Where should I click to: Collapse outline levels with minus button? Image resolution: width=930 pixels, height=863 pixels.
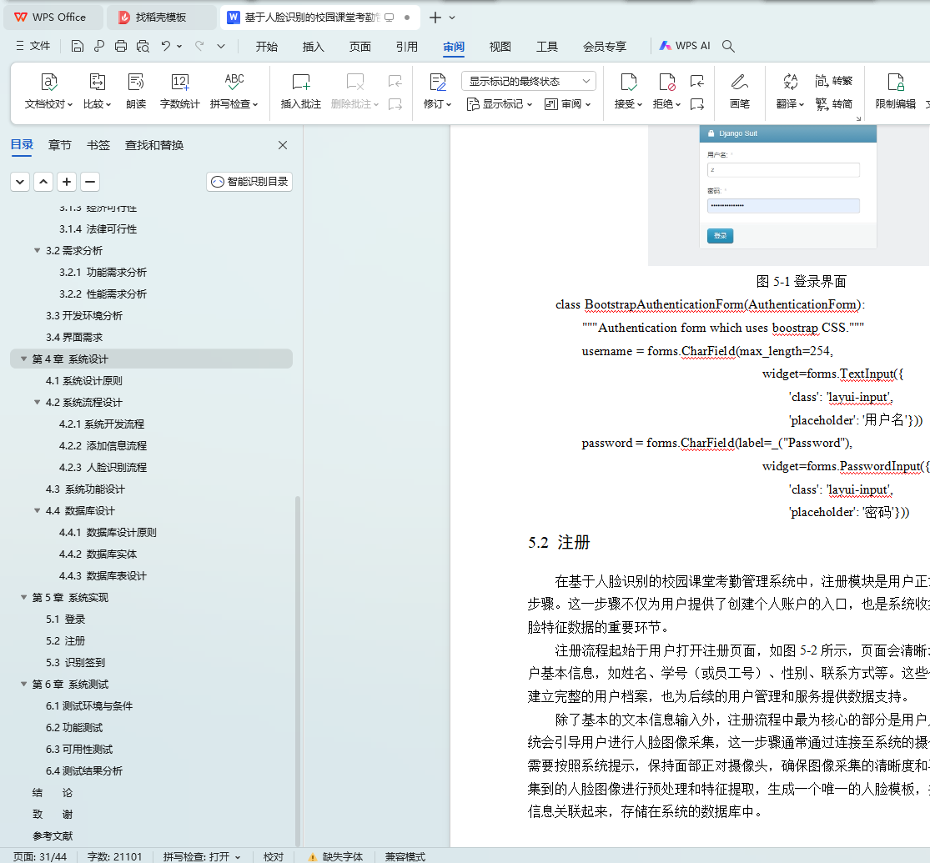[90, 182]
